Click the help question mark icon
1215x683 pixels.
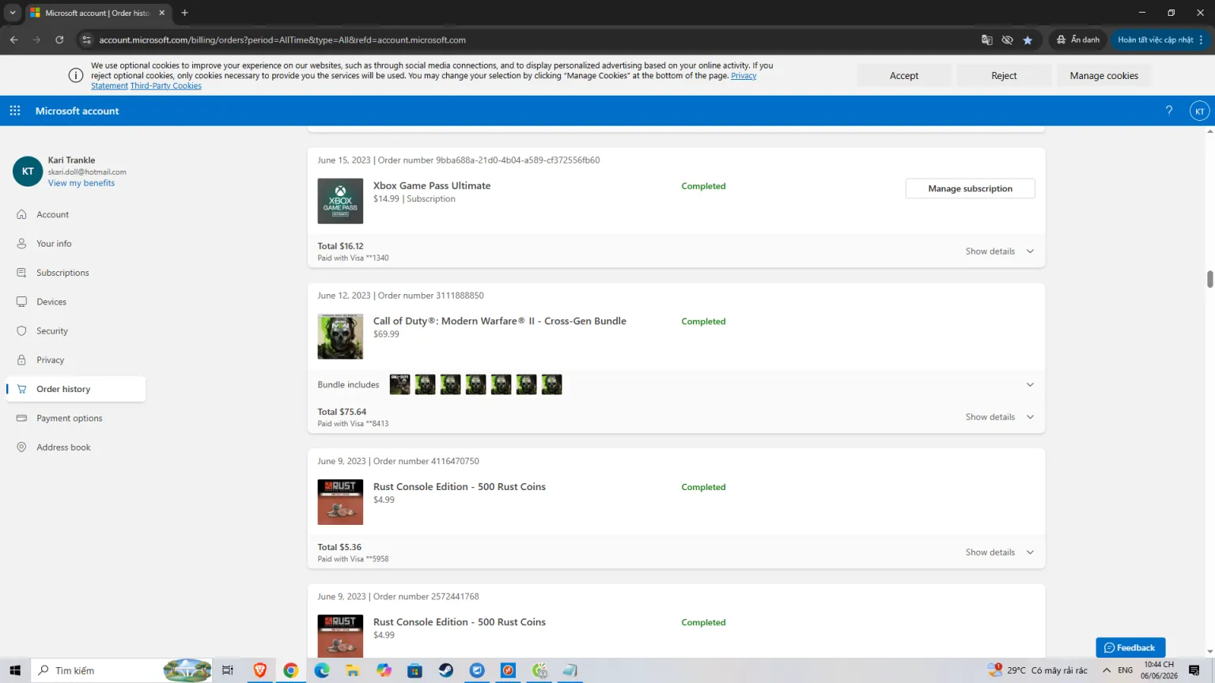point(1169,111)
